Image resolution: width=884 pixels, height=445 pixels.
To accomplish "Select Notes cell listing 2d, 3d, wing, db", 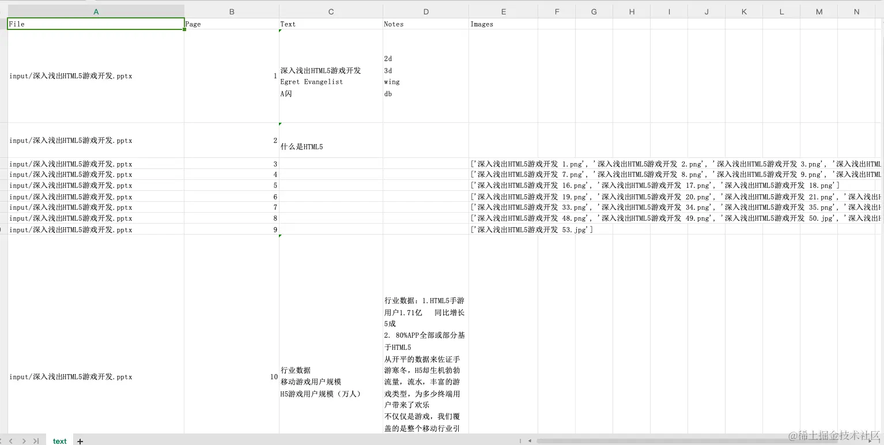I will click(x=426, y=76).
